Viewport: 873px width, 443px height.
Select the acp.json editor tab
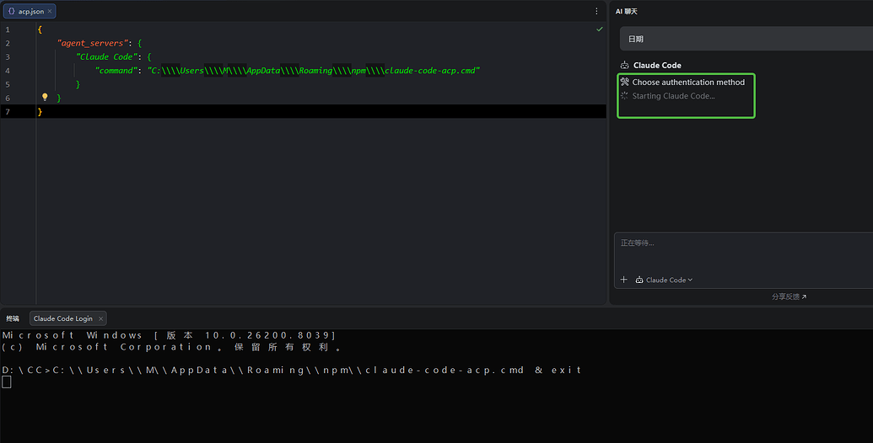pyautogui.click(x=29, y=11)
